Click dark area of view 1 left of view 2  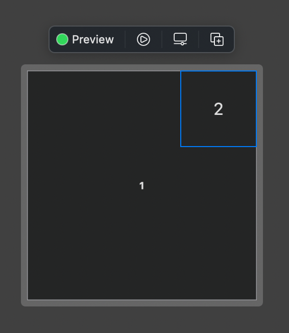[104, 109]
